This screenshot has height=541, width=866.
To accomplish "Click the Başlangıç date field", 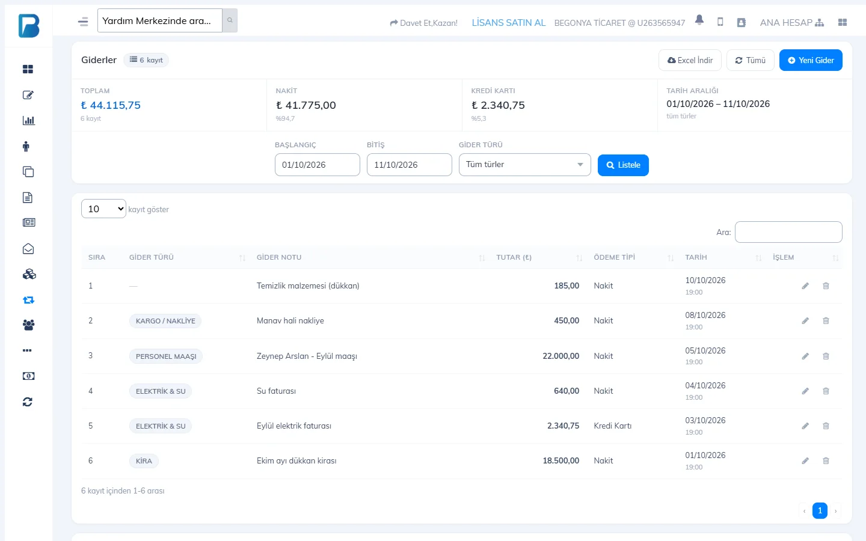I will pyautogui.click(x=318, y=165).
